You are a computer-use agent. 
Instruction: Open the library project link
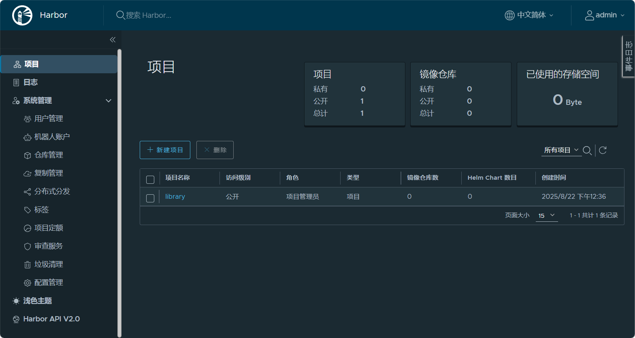(x=175, y=197)
